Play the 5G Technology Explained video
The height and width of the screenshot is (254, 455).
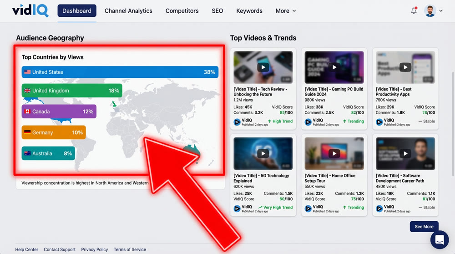coord(263,153)
